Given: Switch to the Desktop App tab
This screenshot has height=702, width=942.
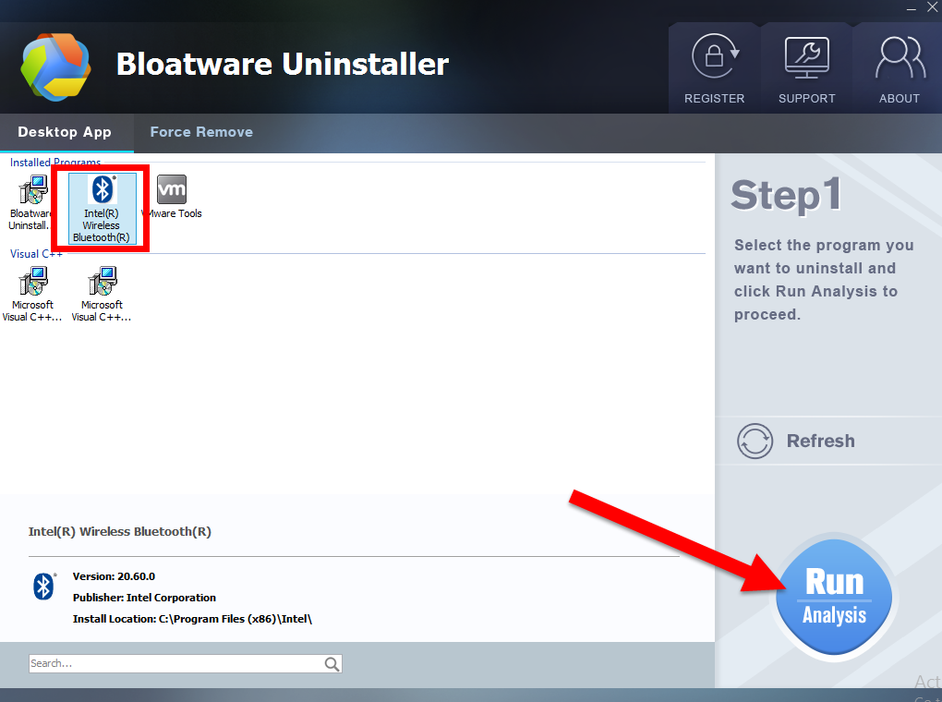Looking at the screenshot, I should [65, 132].
